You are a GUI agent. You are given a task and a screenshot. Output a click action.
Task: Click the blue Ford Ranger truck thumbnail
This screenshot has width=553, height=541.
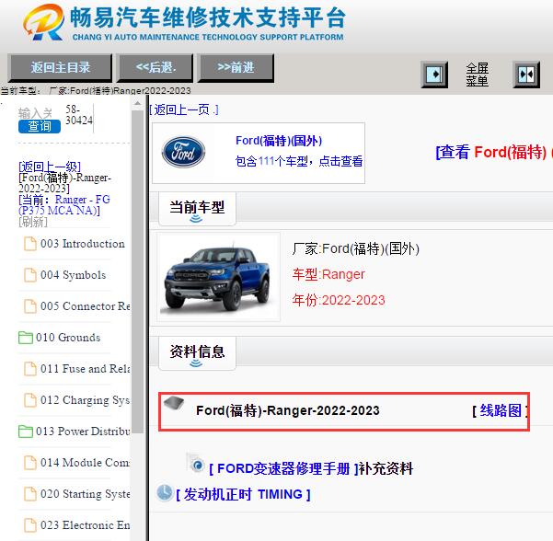tap(219, 277)
